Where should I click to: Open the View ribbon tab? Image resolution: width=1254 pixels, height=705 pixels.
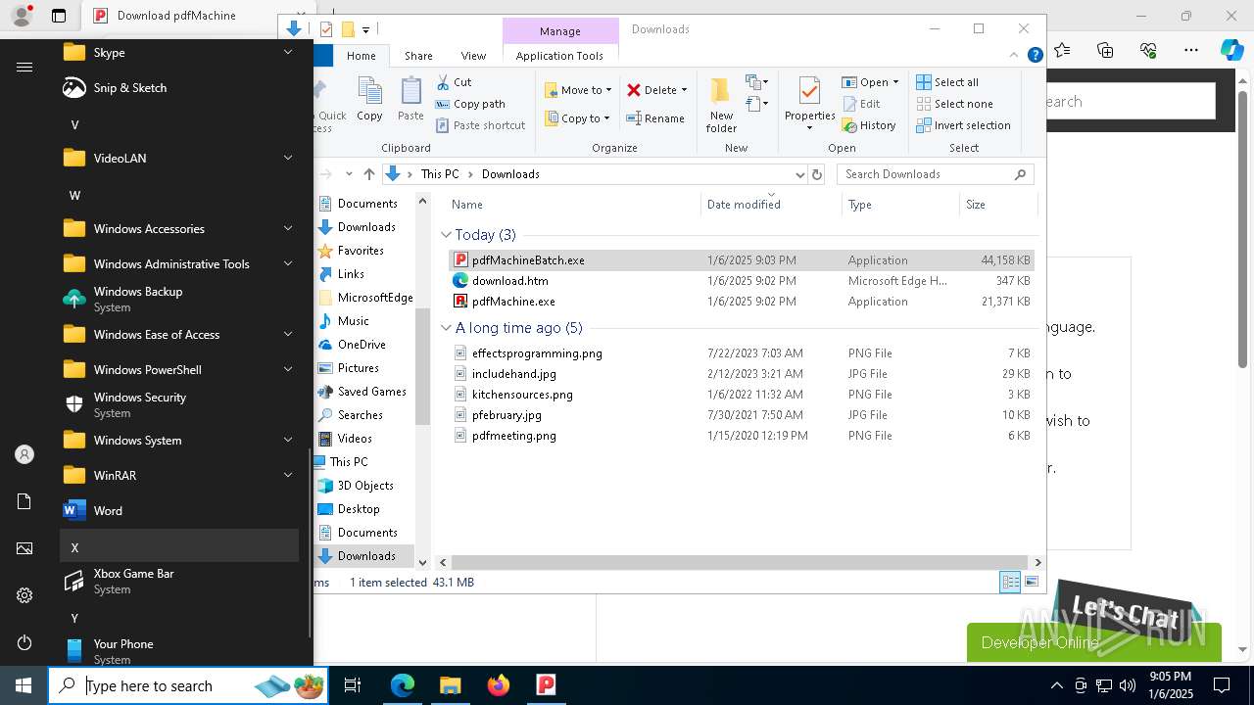[473, 56]
